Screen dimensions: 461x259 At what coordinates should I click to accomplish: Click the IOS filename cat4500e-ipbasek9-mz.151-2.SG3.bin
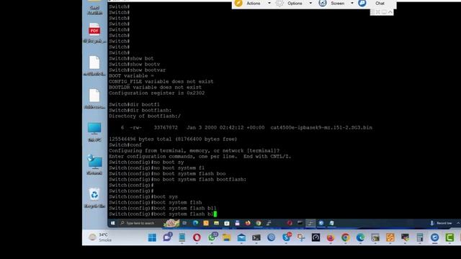321,127
